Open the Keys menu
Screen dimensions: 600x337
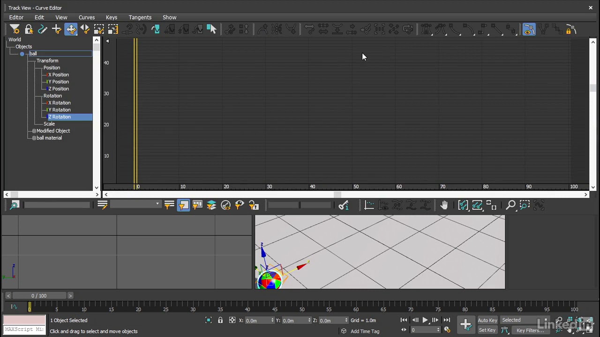pyautogui.click(x=112, y=17)
